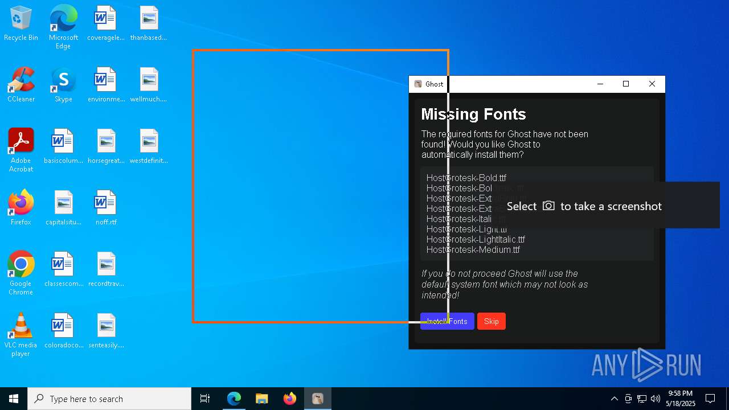Open the Firefox desktop shortcut
This screenshot has width=729, height=410.
[x=21, y=208]
